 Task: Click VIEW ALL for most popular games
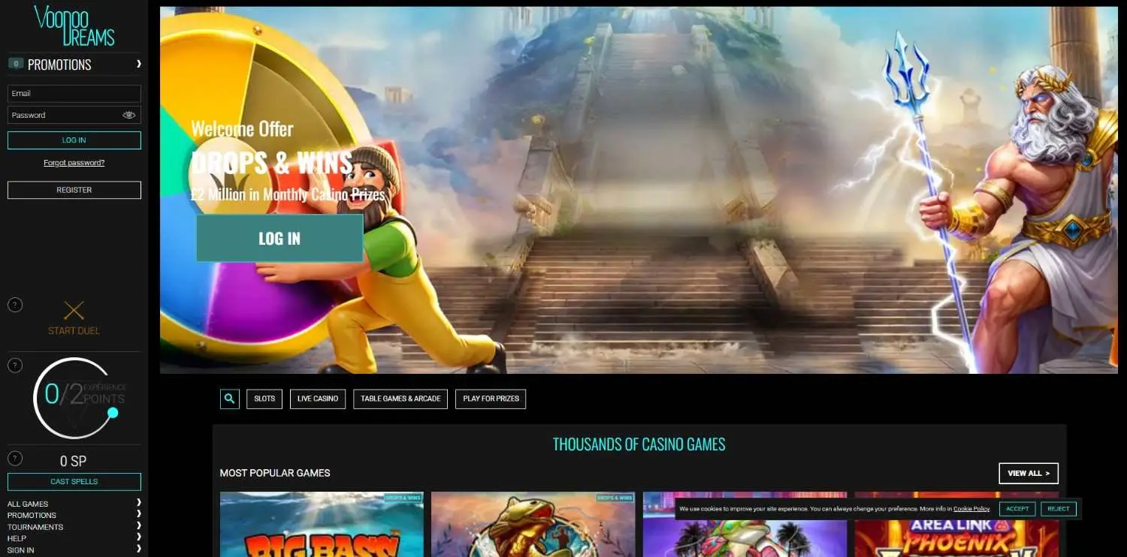1029,473
